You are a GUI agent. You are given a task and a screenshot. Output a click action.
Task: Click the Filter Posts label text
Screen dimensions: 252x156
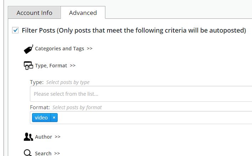(134, 30)
